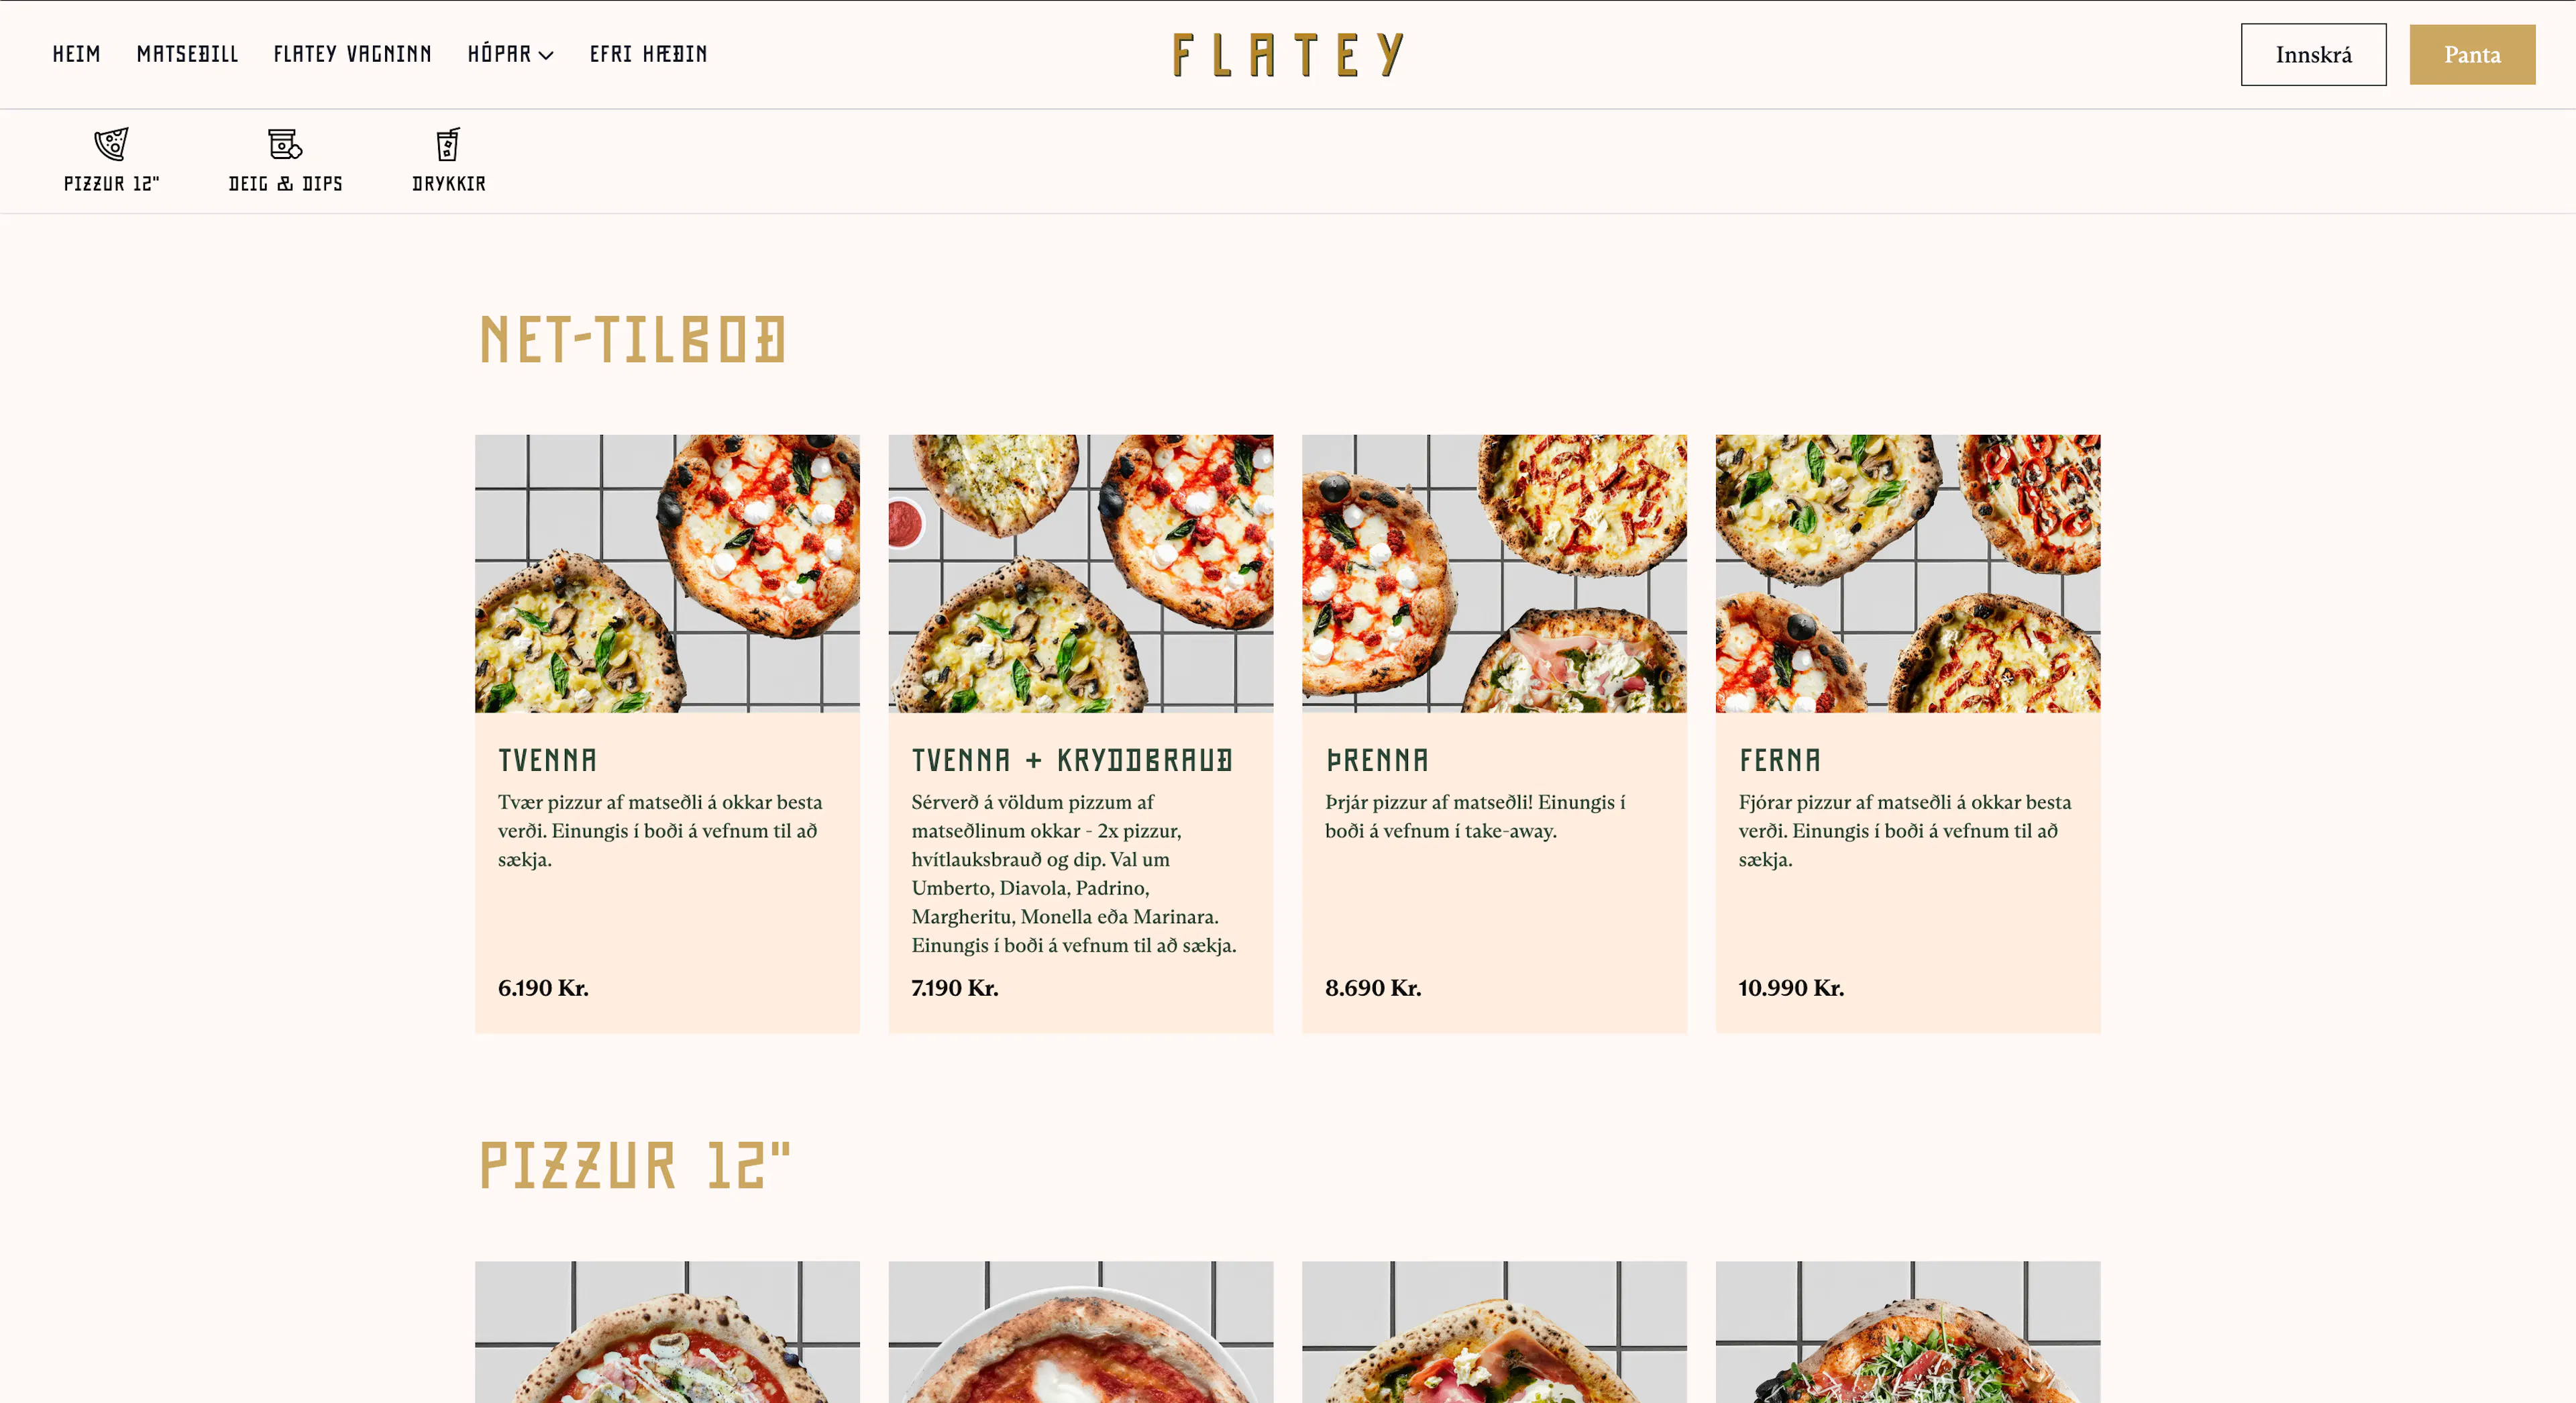Click the gold Panta order button

[2472, 55]
